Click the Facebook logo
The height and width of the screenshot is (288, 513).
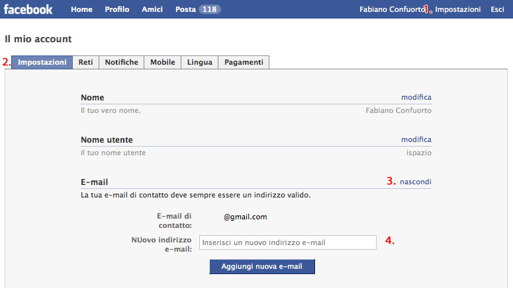(x=28, y=9)
